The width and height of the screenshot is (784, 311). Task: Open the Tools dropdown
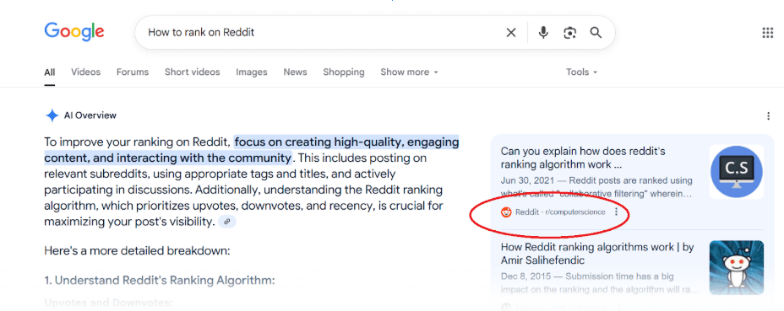pyautogui.click(x=581, y=72)
